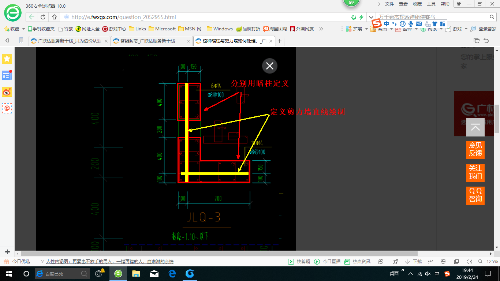Open 快剪辑 video editor tool
The image size is (500, 281).
[299, 262]
